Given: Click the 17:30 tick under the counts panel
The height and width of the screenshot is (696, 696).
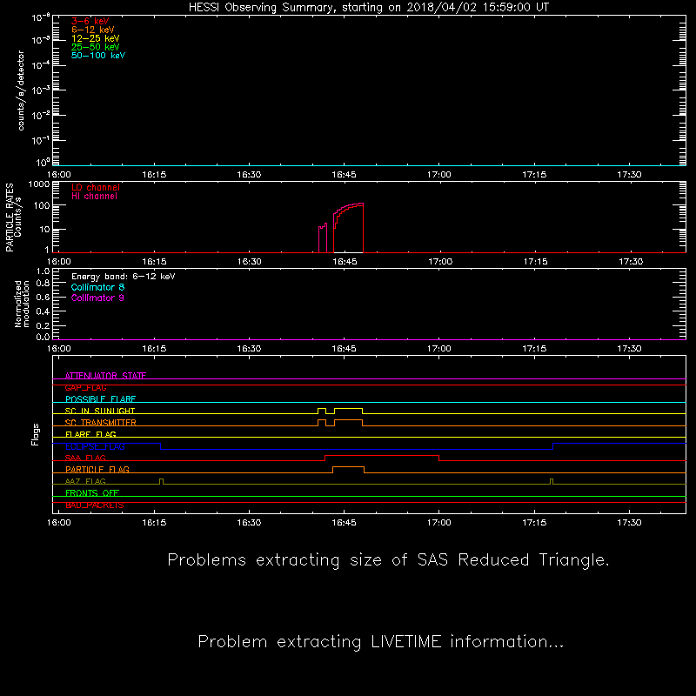Looking at the screenshot, I should tap(629, 175).
